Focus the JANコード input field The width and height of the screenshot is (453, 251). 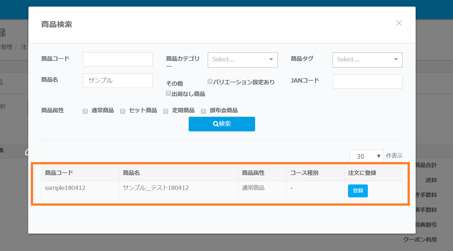pyautogui.click(x=367, y=82)
